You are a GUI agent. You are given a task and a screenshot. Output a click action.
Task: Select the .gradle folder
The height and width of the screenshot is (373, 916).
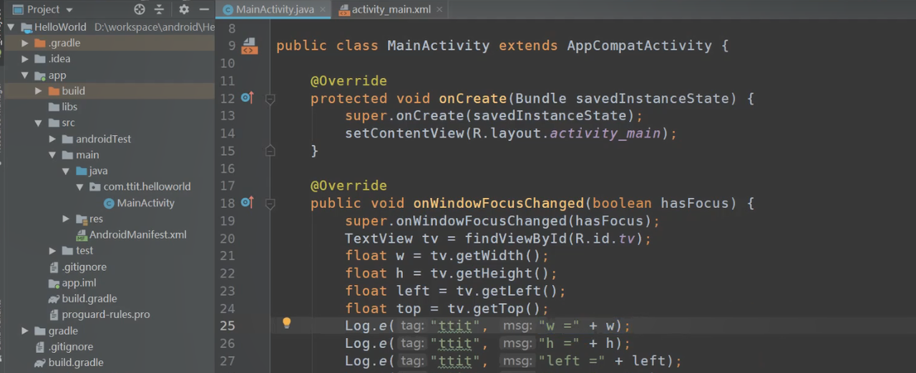(x=64, y=43)
